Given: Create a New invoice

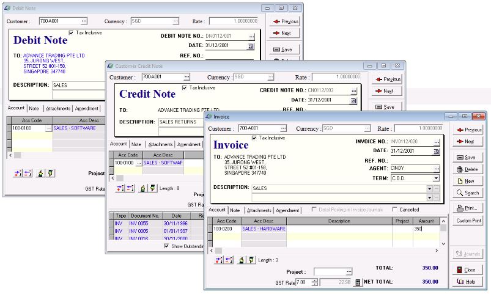Looking at the screenshot, I should coord(468,181).
